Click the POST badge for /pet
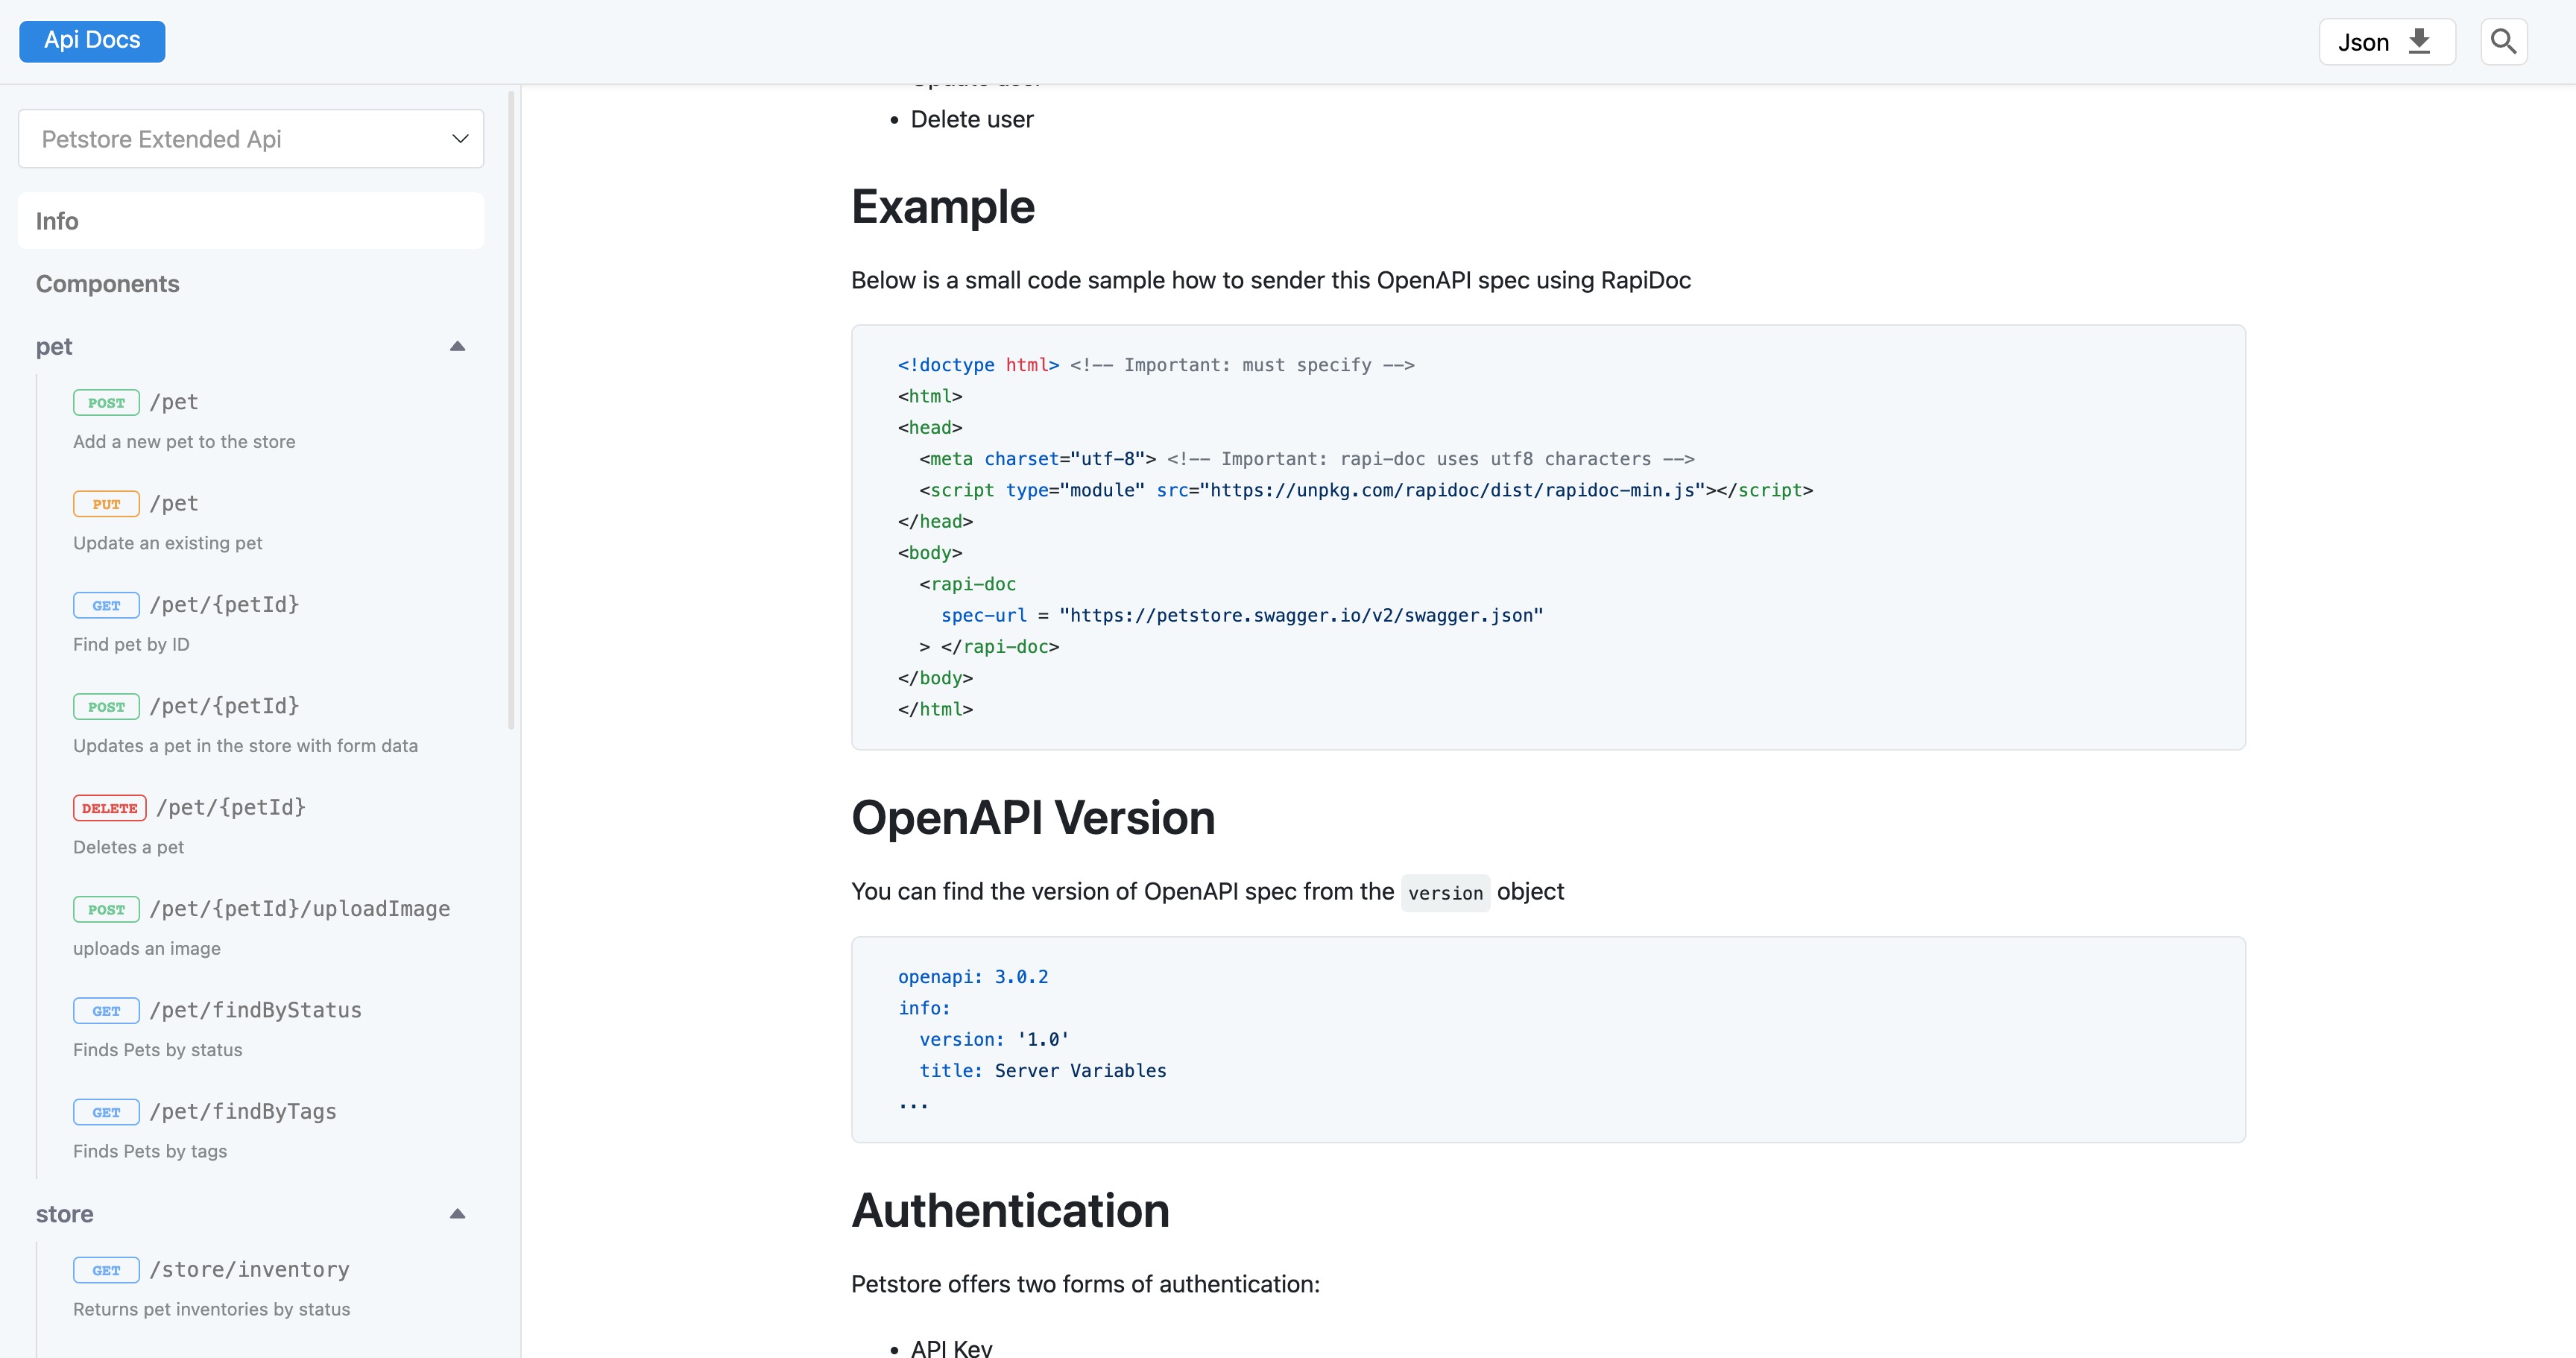 (106, 403)
